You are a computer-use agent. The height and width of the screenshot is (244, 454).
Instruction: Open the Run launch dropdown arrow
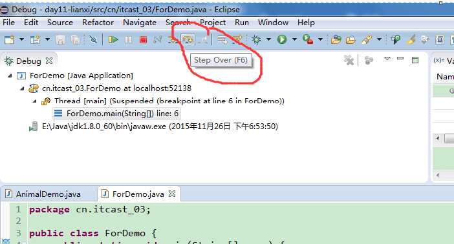[294, 39]
